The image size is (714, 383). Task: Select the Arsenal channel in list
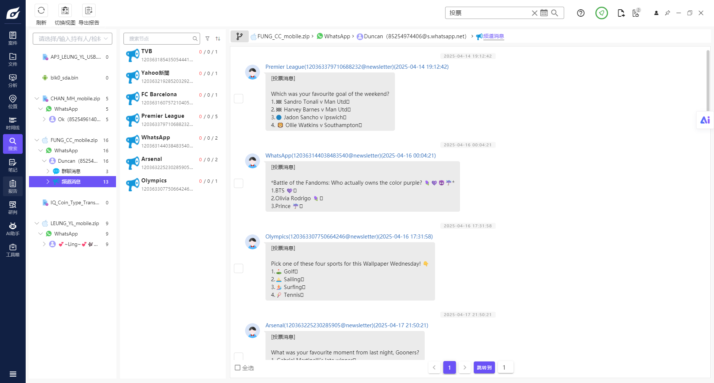click(x=172, y=163)
